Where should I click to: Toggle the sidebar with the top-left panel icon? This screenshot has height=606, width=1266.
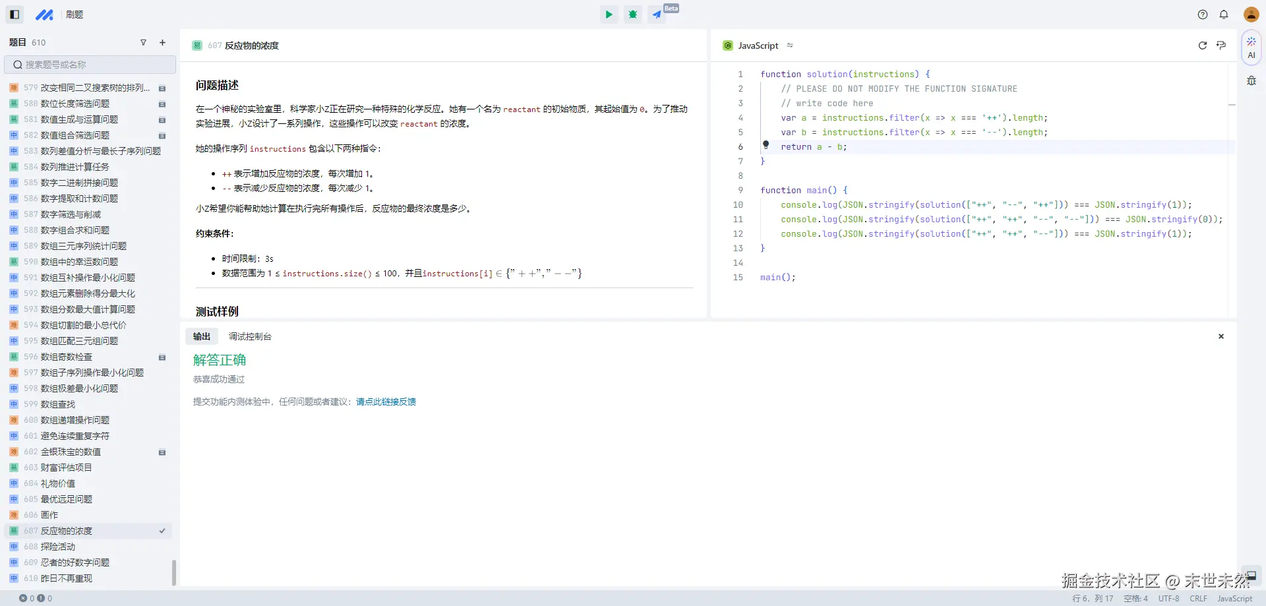click(x=14, y=14)
